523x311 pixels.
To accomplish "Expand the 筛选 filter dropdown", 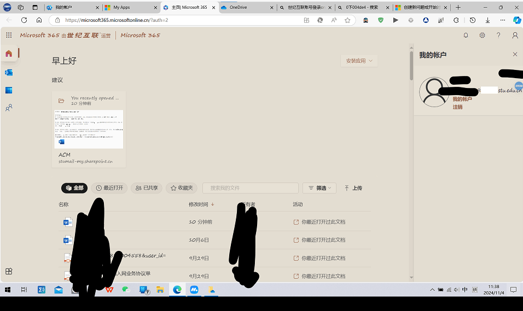I will [319, 188].
